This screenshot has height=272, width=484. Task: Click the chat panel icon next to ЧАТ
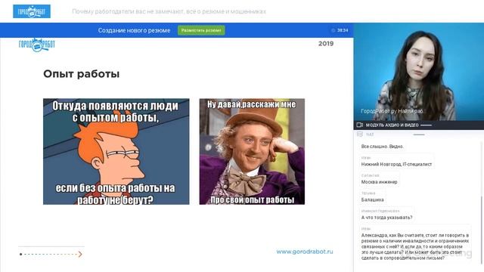pyautogui.click(x=360, y=134)
